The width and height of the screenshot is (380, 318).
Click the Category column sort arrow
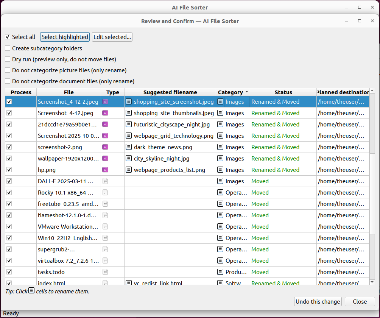tap(247, 92)
